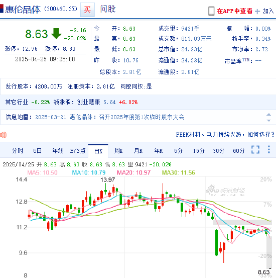This screenshot has height=278, width=276.
Task: Open 创业慧康 leading stock link
Action: [88, 102]
